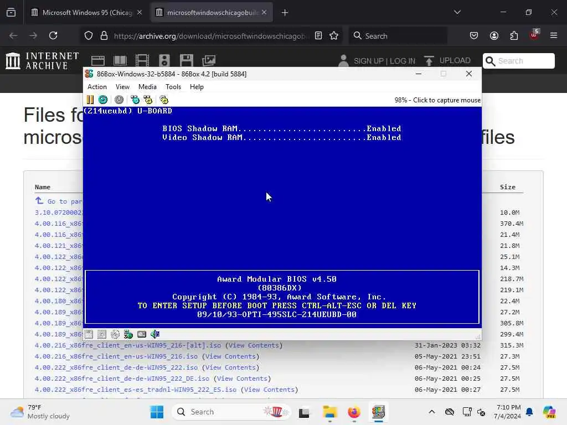The height and width of the screenshot is (425, 567).
Task: Open the Tools menu in 86Box
Action: (173, 87)
